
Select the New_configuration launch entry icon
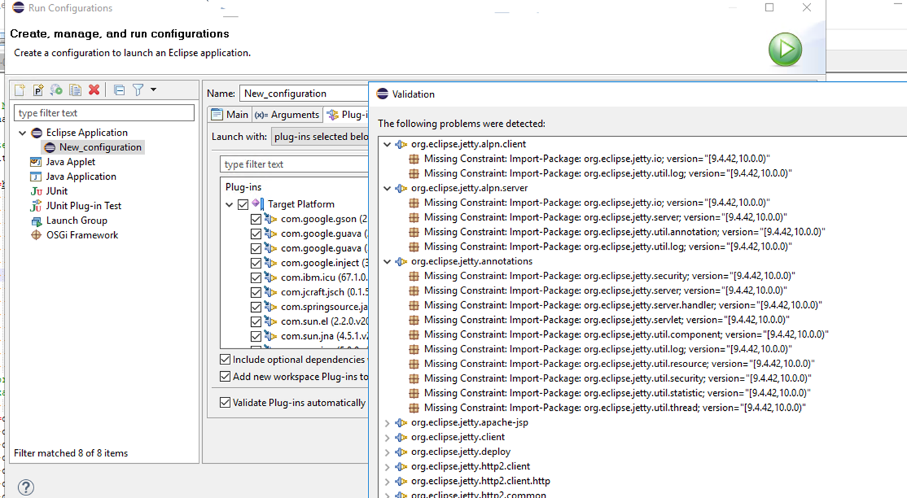point(50,148)
